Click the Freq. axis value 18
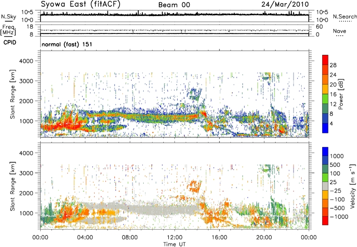 (30, 27)
